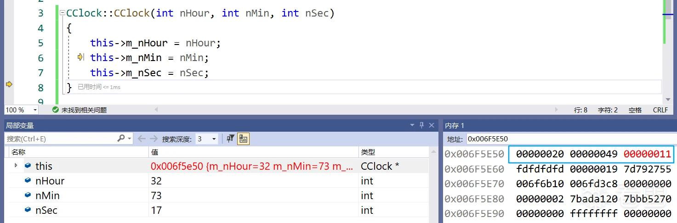This screenshot has height=223, width=677.
Task: Click the '字符: 2' column indicator
Action: pyautogui.click(x=608, y=110)
